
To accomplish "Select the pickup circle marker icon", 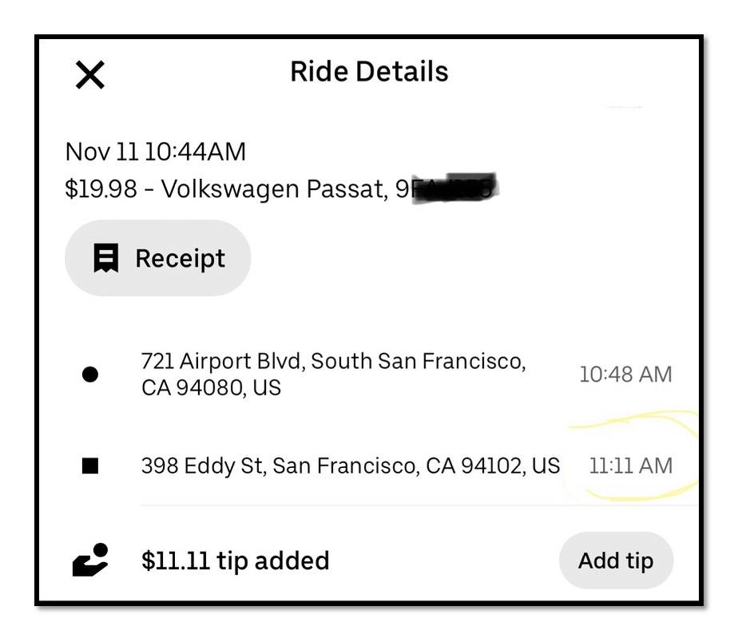I will tap(90, 374).
